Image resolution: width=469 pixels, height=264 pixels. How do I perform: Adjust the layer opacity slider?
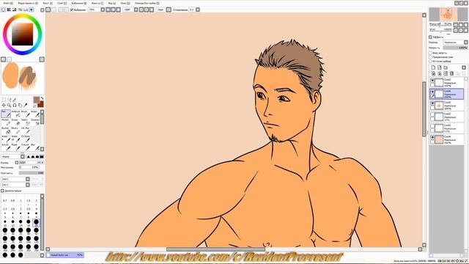pos(455,48)
